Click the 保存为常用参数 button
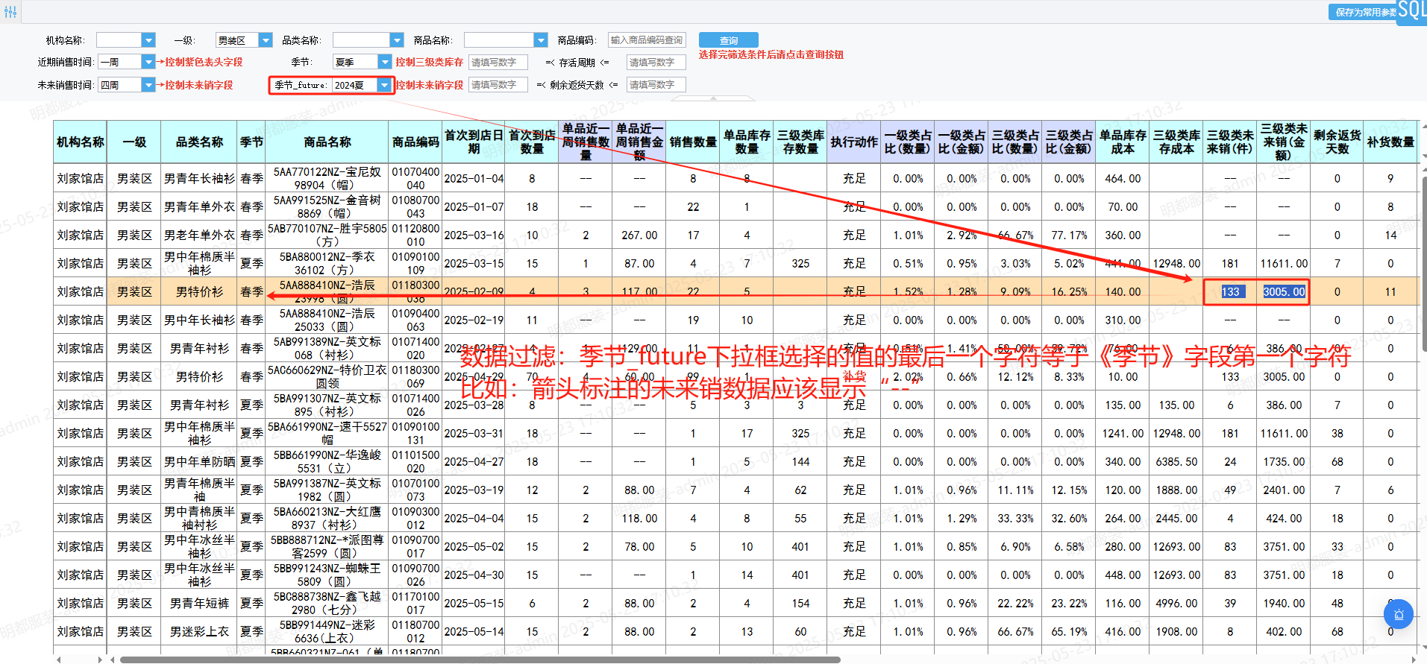 [1364, 12]
